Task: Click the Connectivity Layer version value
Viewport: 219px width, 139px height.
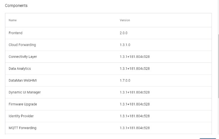Action: point(135,57)
